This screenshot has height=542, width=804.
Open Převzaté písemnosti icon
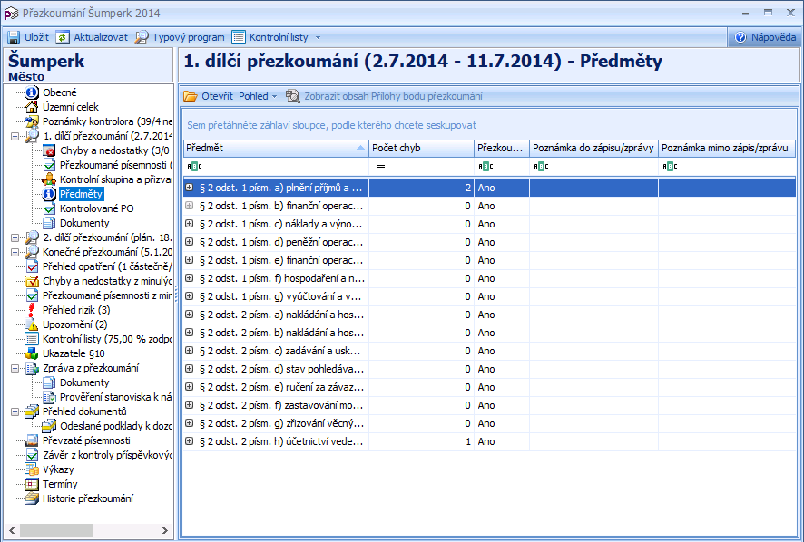[32, 440]
